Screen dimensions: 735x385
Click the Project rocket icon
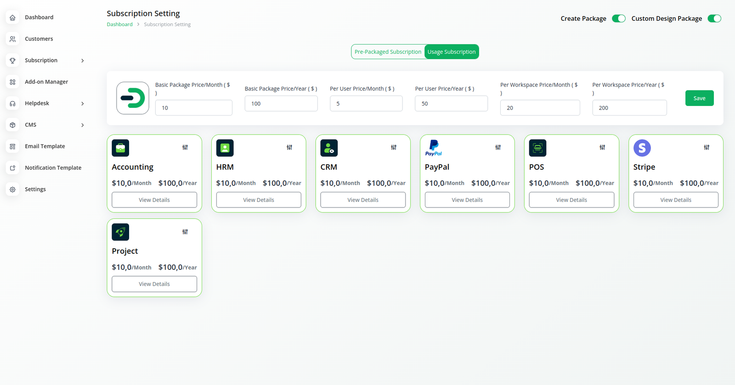point(120,232)
